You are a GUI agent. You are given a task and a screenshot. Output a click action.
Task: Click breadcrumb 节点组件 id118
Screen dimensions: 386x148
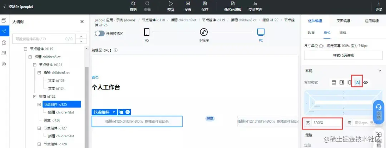coord(153,20)
